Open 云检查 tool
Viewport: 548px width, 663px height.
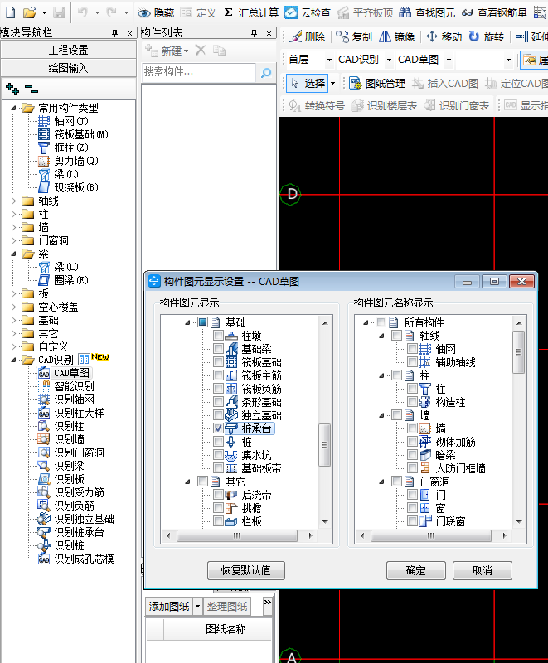point(308,13)
